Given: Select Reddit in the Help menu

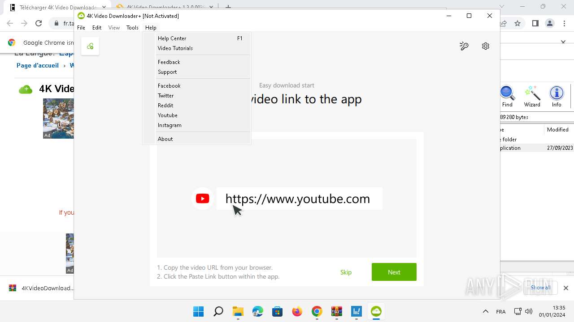Looking at the screenshot, I should [x=197, y=106].
